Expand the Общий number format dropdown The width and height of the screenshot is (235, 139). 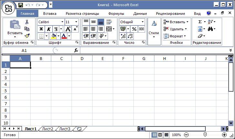tap(142, 22)
